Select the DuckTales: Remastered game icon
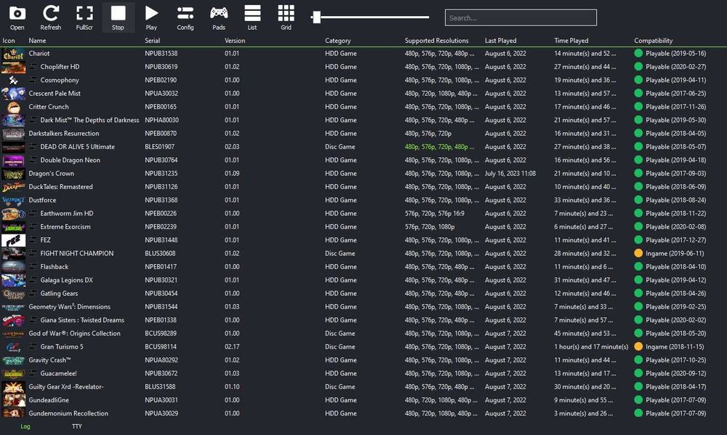Viewport: 727px width, 435px height. 13,187
